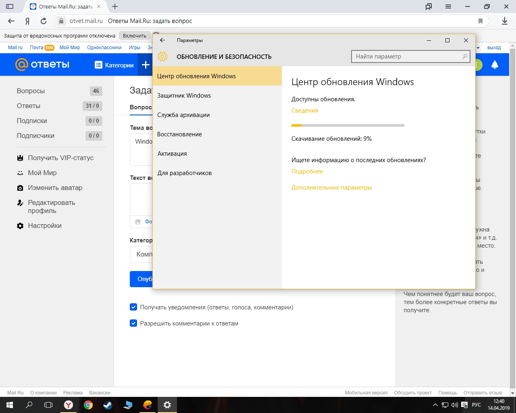Go back using browser back arrow

coord(11,21)
